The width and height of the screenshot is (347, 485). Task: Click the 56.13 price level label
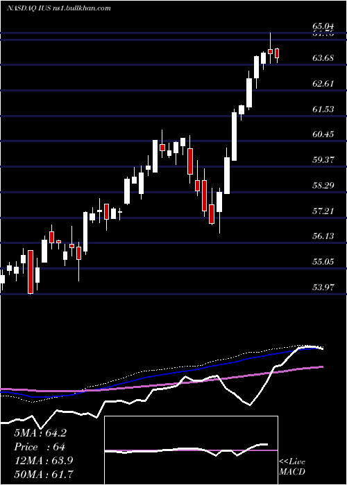[323, 237]
